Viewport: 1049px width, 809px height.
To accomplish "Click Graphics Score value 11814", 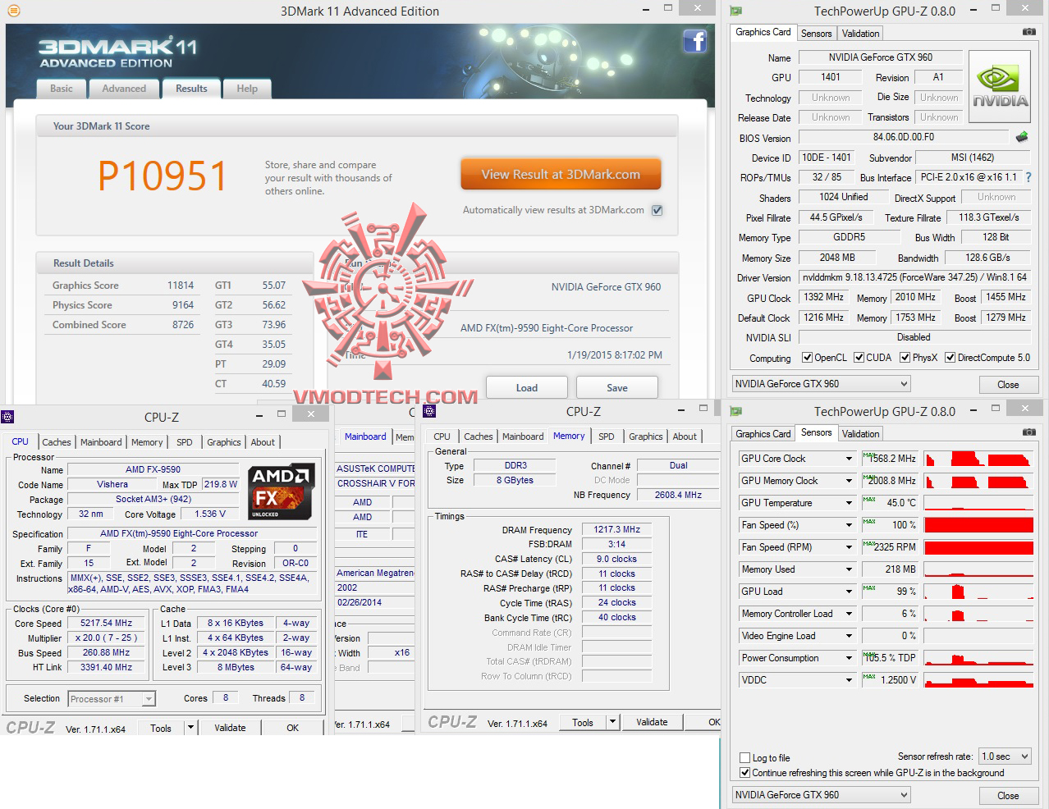I will pos(181,286).
